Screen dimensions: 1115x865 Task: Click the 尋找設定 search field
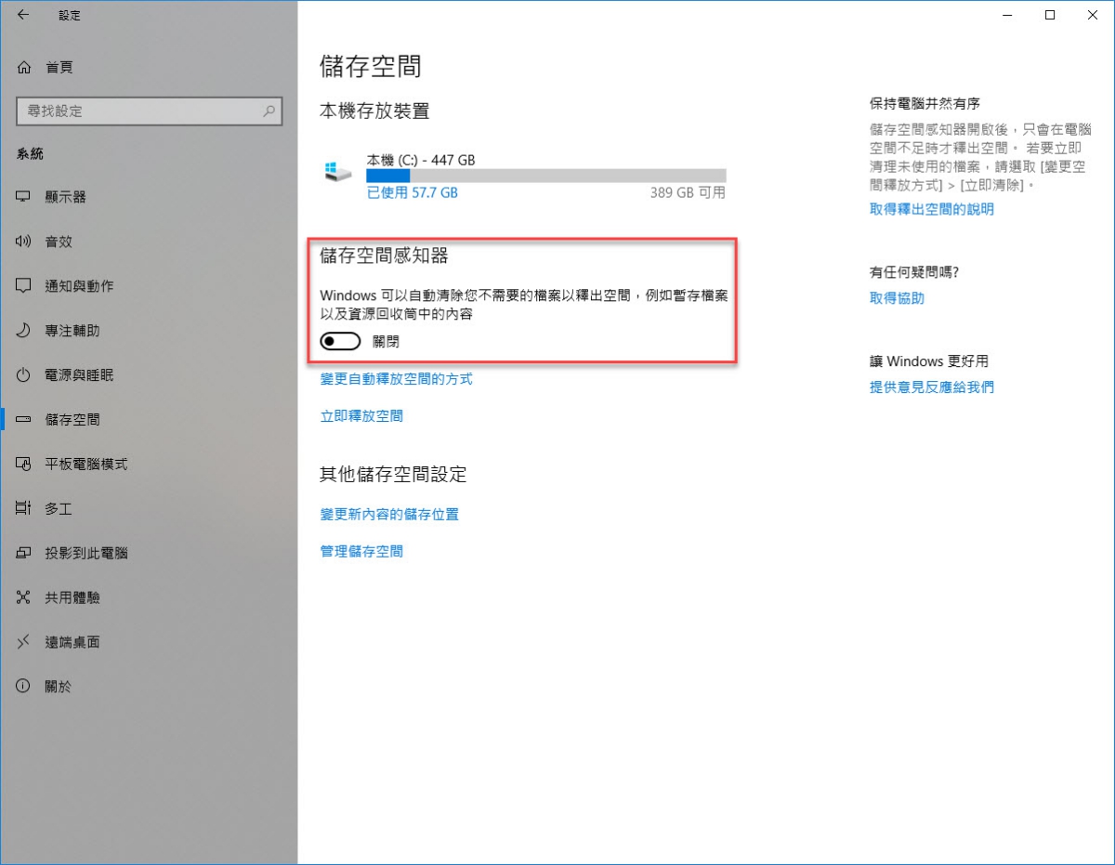[150, 111]
